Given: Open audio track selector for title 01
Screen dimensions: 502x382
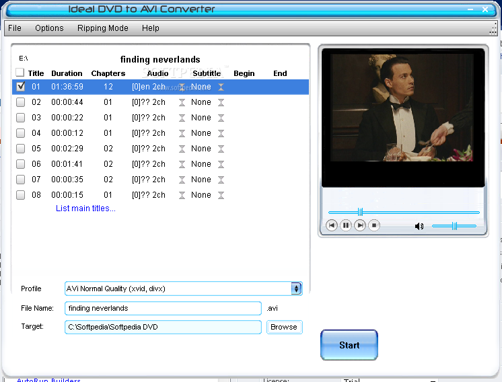Looking at the screenshot, I should coord(182,87).
